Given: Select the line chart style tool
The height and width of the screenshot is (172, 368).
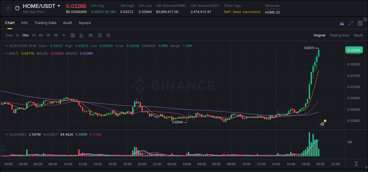Looking at the screenshot, I should 82,35.
